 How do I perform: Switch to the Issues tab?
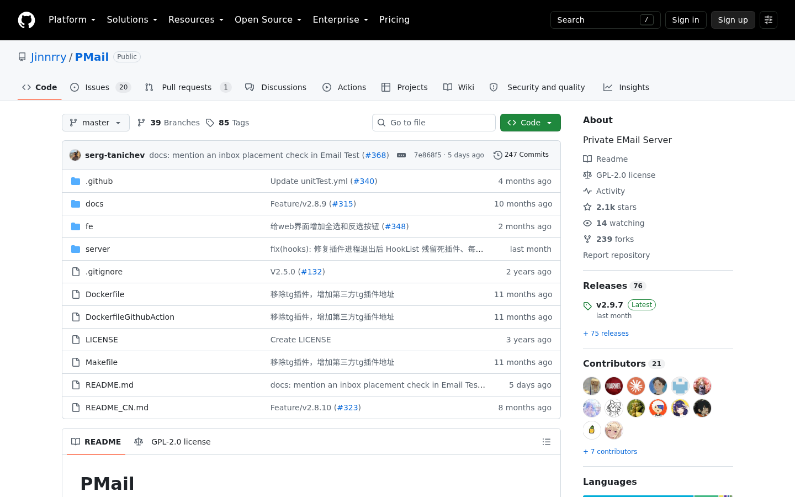(x=100, y=87)
